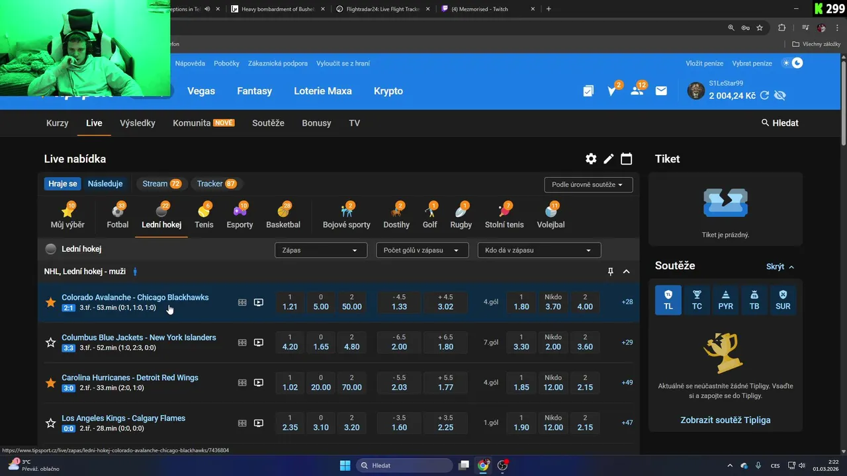Show more bets +28 for Colorado match
Image resolution: width=847 pixels, height=476 pixels.
[x=627, y=302]
